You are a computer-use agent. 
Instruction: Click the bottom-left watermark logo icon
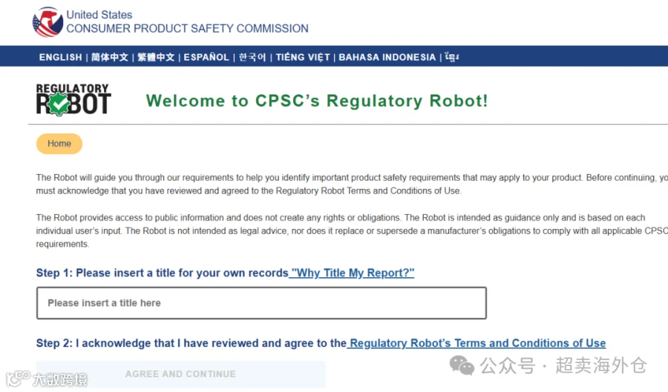(x=18, y=379)
